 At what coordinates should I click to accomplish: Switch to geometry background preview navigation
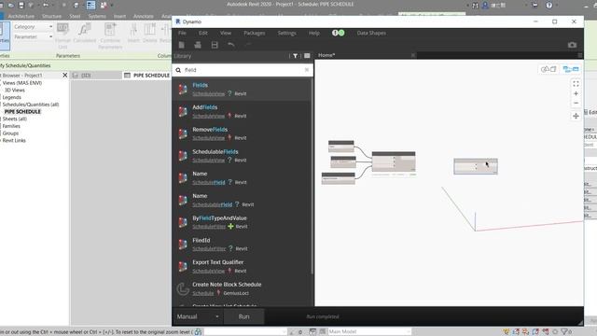coord(548,69)
